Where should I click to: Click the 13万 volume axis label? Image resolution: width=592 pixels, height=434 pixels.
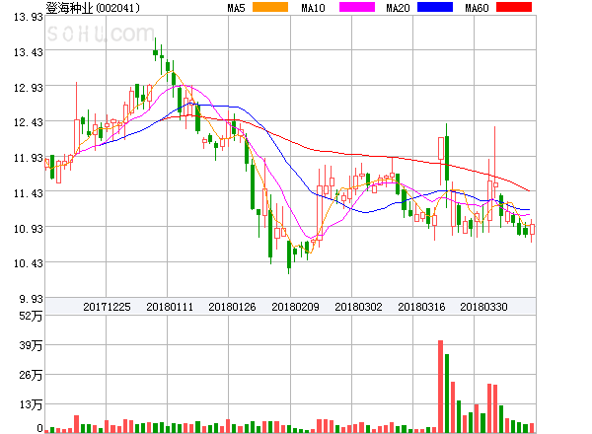[31, 404]
